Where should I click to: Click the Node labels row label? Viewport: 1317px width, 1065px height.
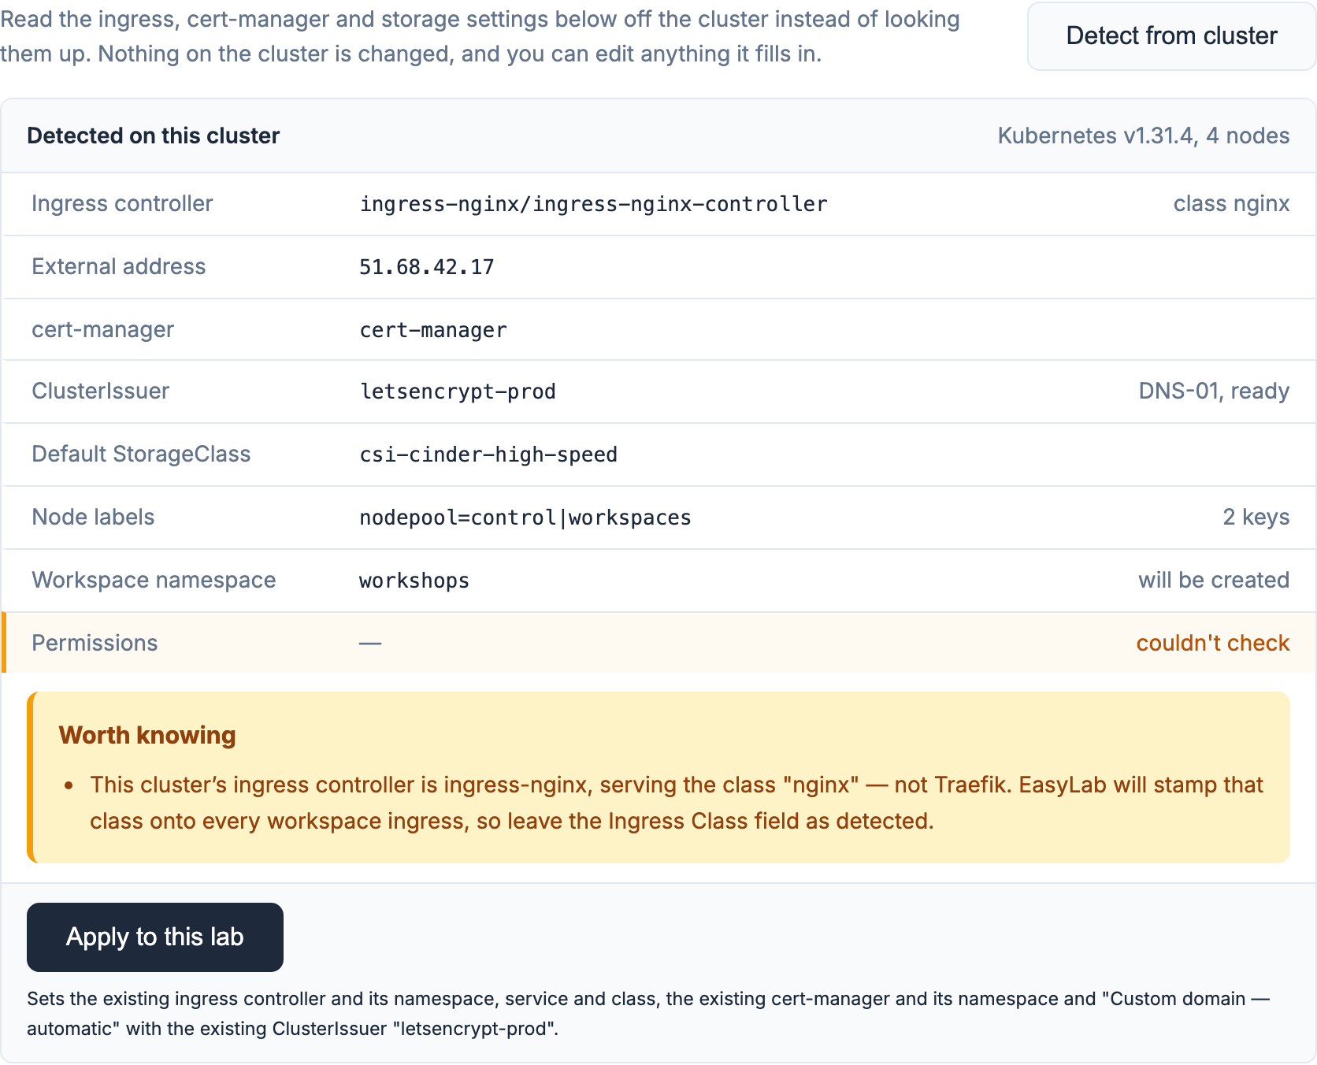point(93,517)
